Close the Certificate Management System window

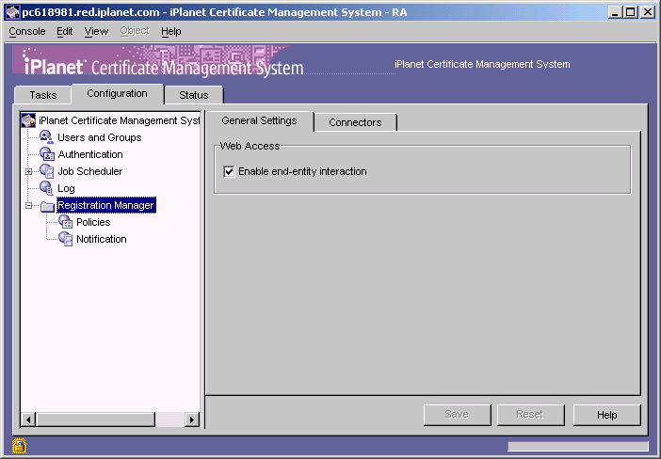[x=647, y=12]
